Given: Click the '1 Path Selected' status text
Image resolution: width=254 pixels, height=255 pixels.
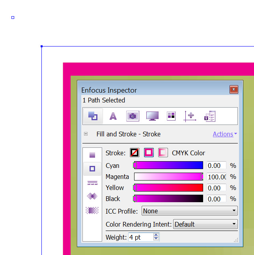Looking at the screenshot, I should click(104, 100).
